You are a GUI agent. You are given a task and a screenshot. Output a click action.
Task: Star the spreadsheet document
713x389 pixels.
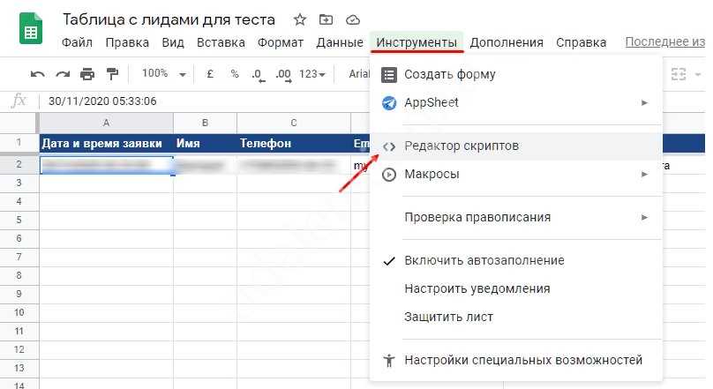click(x=300, y=19)
